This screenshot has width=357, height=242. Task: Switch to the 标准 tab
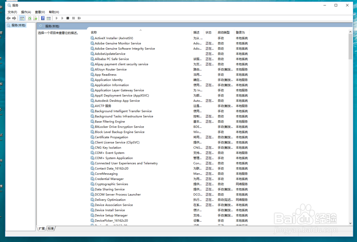tap(50, 228)
